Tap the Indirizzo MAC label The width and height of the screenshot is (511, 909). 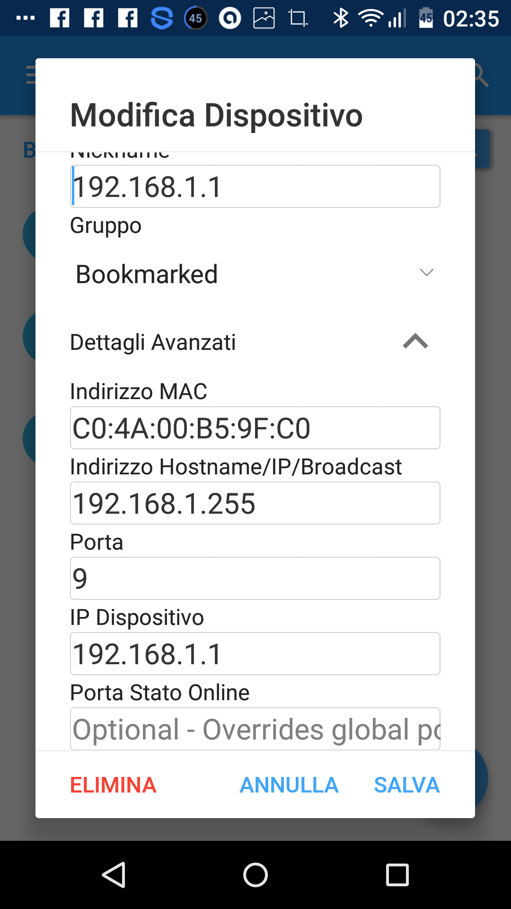139,392
